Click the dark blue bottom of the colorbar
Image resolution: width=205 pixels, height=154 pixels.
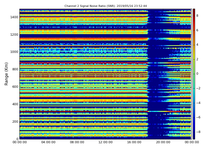tap(194, 137)
